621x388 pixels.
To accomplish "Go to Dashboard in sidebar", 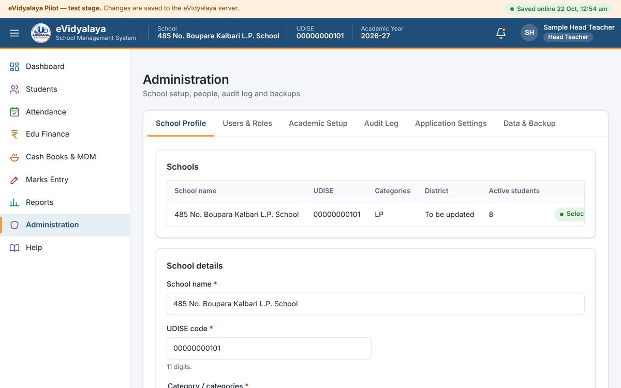I will [65, 67].
